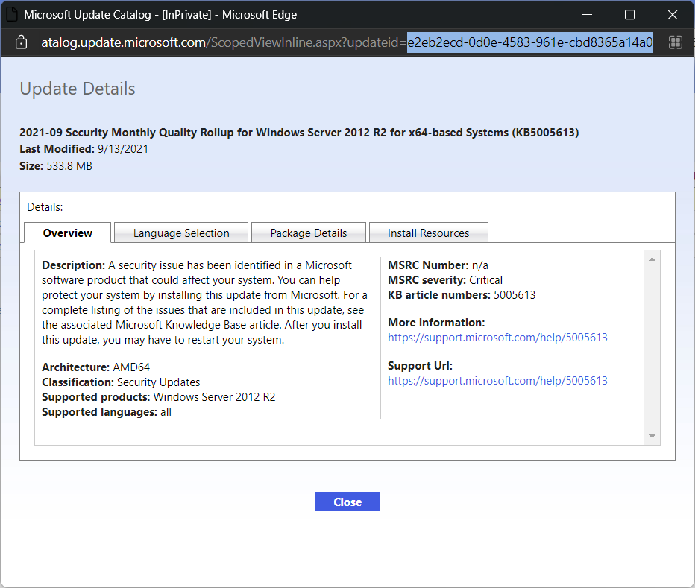The width and height of the screenshot is (695, 588).
Task: Open the Support Url link
Action: pos(497,381)
